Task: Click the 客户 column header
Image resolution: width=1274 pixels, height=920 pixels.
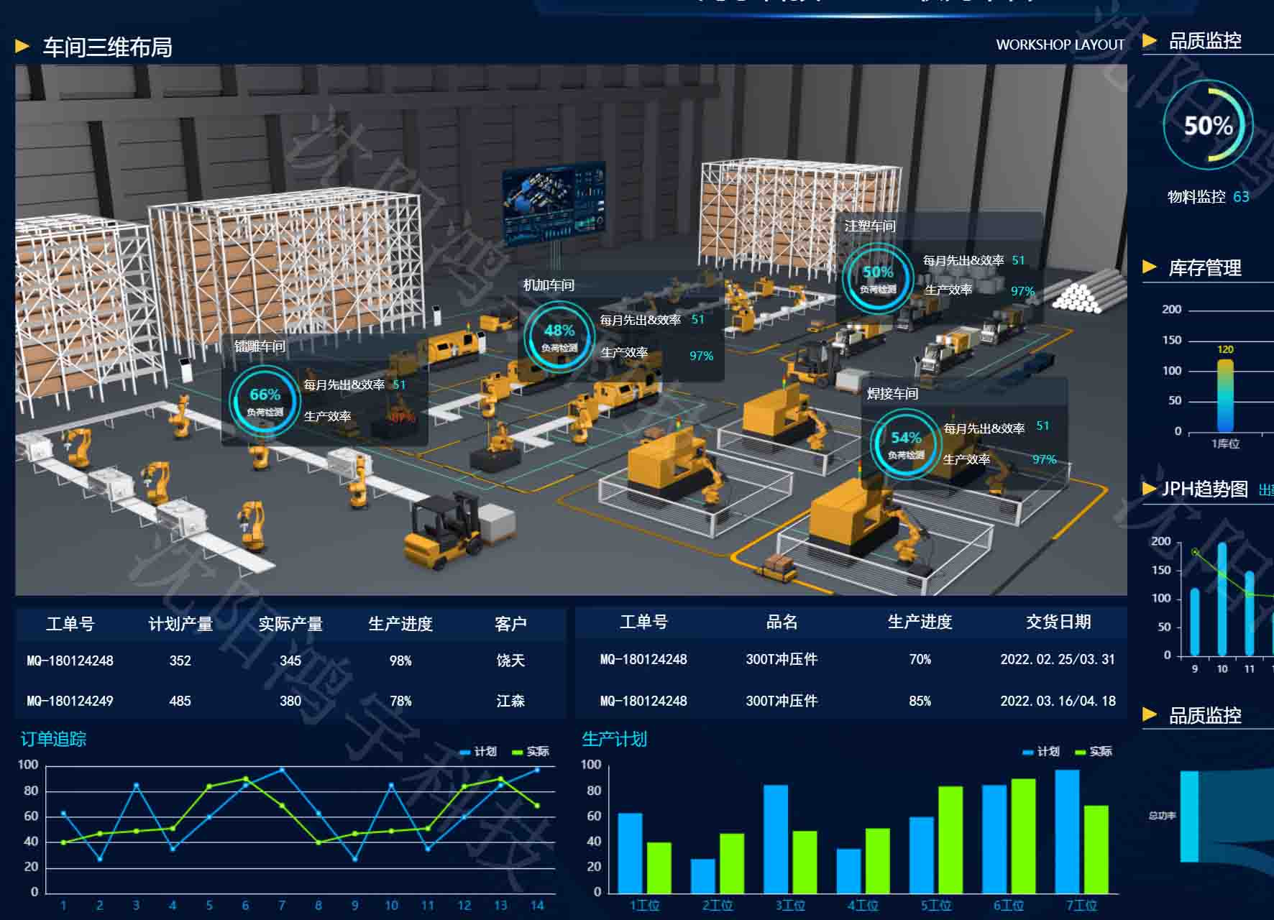Action: (x=510, y=624)
